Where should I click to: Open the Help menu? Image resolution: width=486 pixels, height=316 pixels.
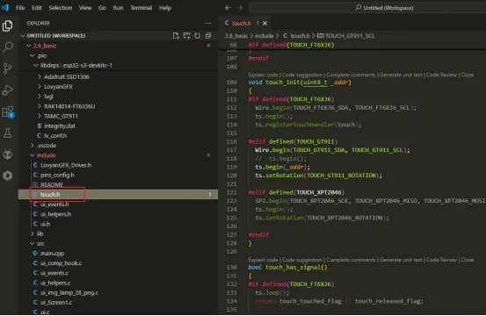point(165,8)
